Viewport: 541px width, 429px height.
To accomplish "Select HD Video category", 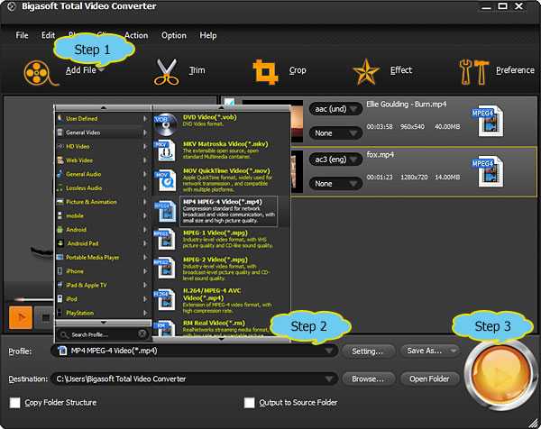I will click(103, 146).
